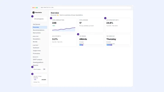Go to the Recommendations page

39,30
